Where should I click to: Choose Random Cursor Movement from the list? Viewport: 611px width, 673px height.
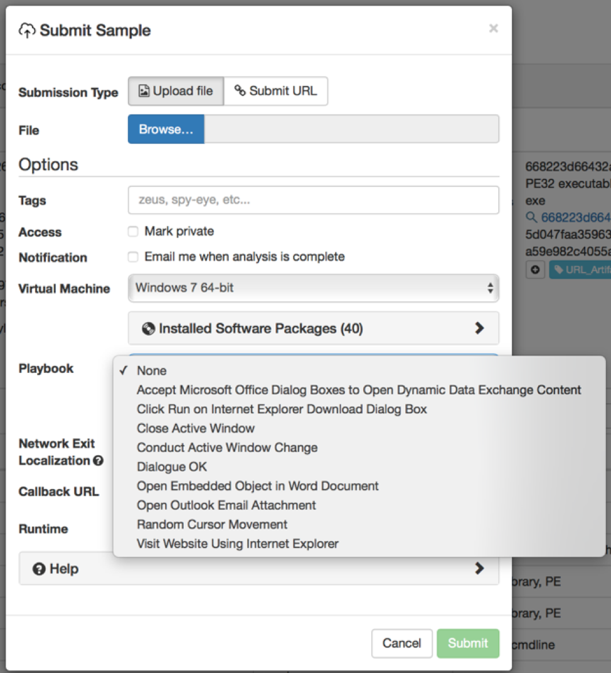coord(212,524)
